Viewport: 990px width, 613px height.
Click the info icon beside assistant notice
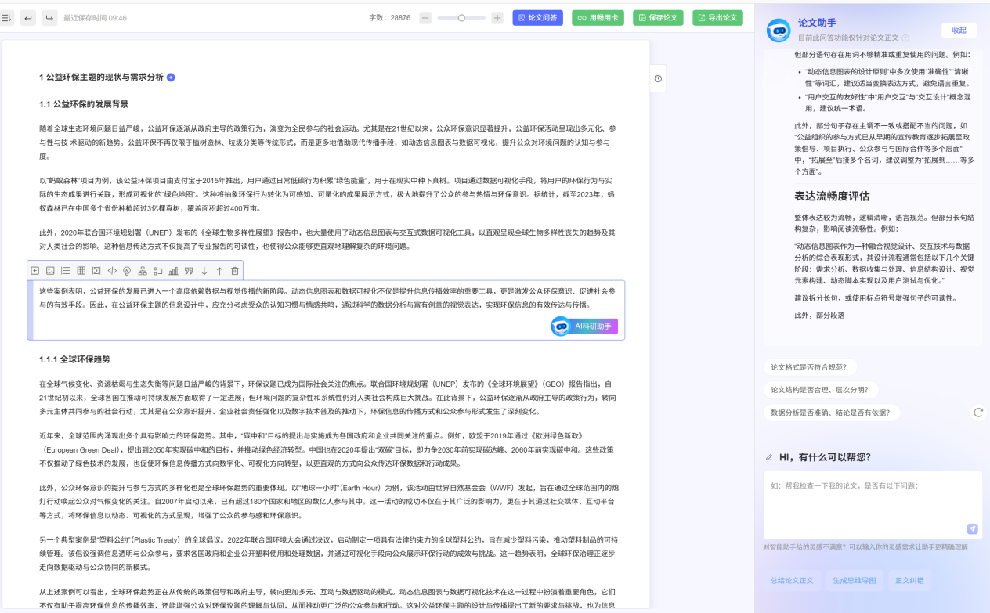pos(905,38)
